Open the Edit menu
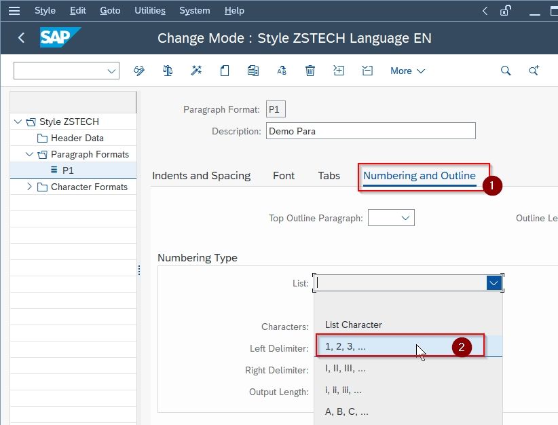Image resolution: width=558 pixels, height=425 pixels. [78, 11]
